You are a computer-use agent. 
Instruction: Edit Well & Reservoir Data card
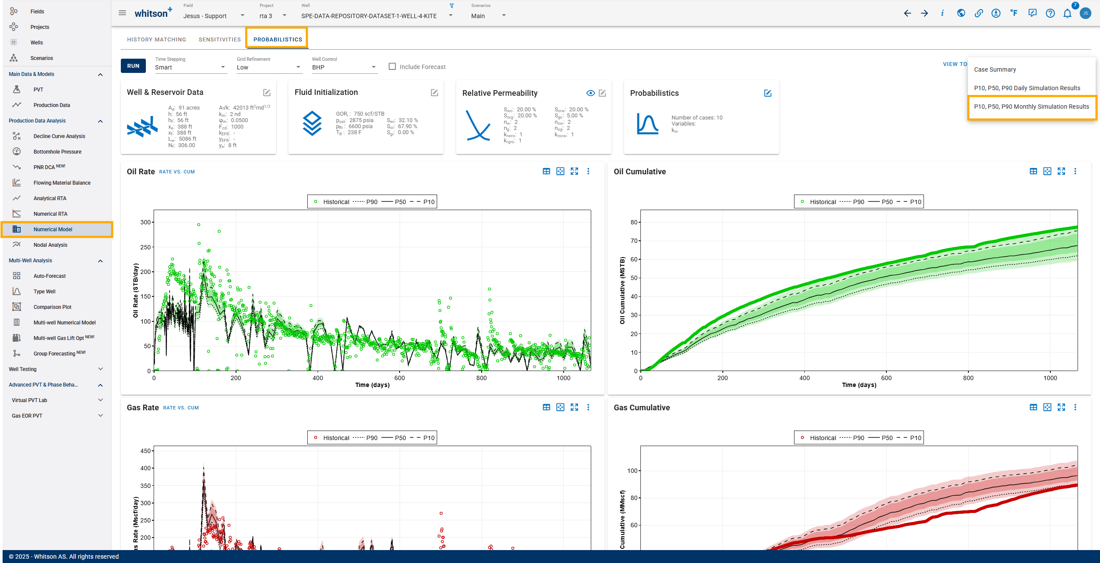(267, 93)
